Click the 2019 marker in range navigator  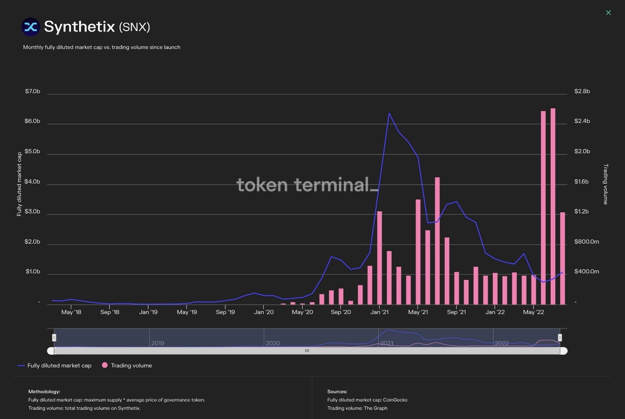(x=158, y=343)
